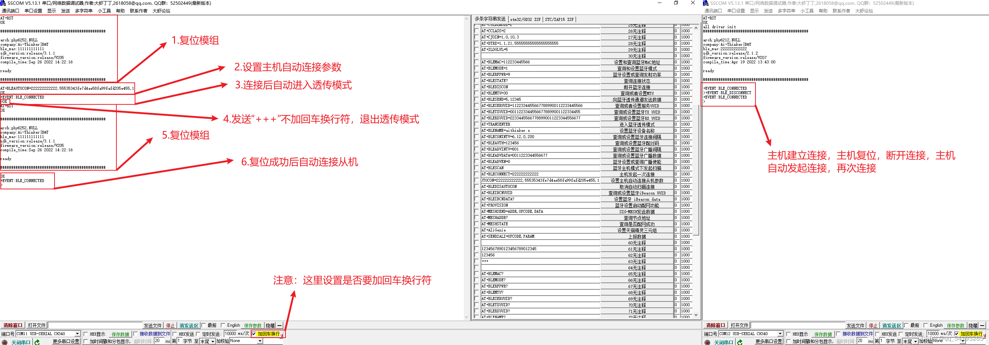Click 进入蓝牙透传模式 send button

pos(637,125)
